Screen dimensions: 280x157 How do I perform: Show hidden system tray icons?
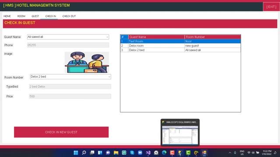[230, 153]
